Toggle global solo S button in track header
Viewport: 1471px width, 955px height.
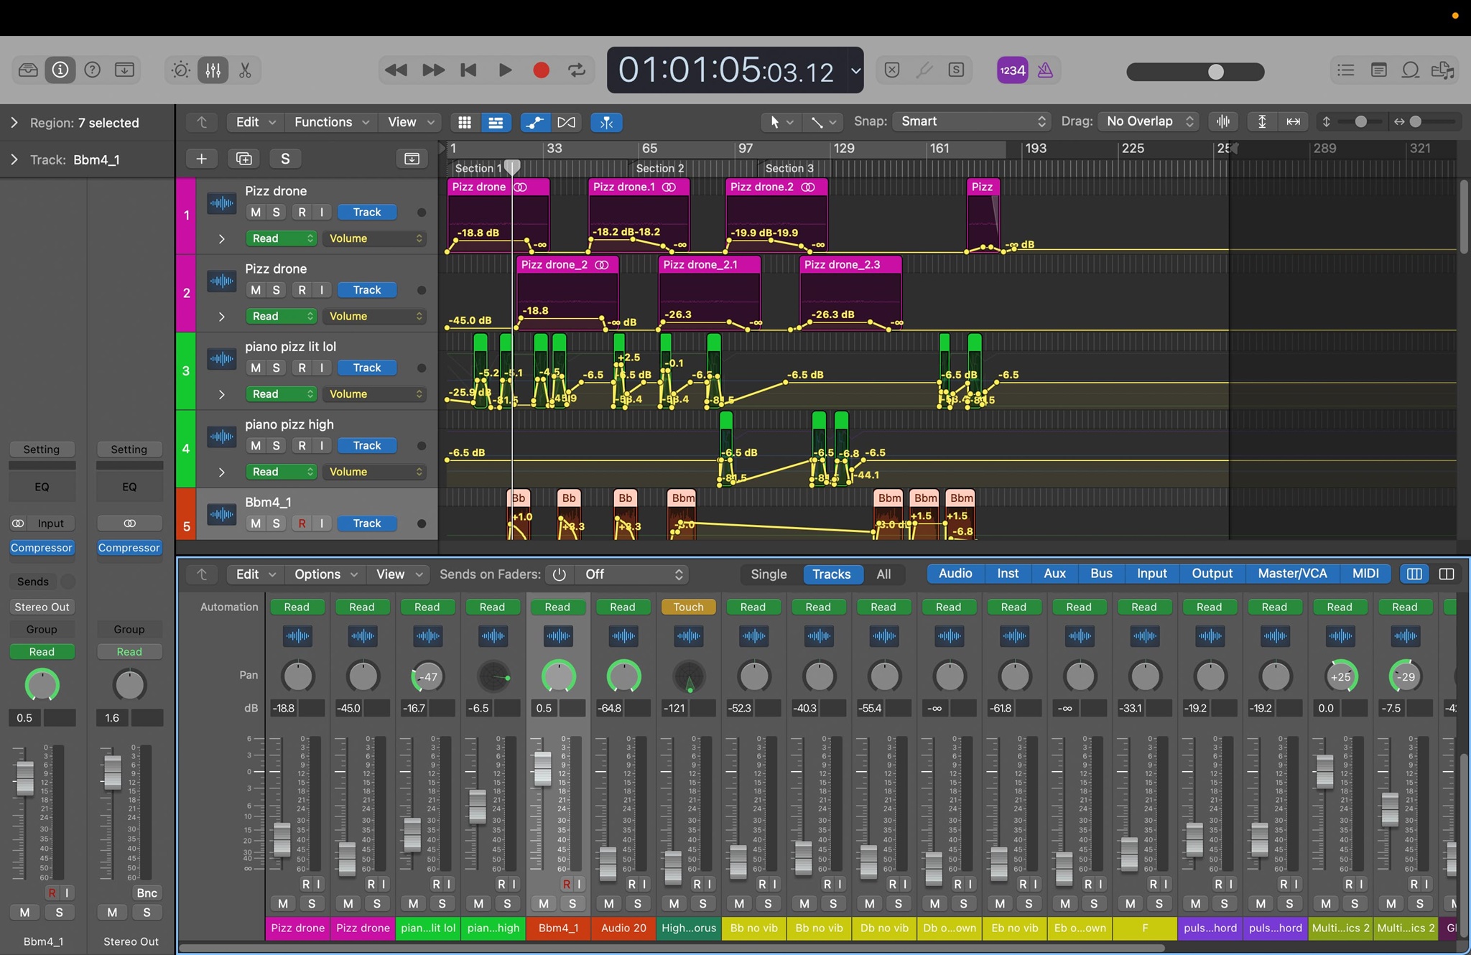[x=285, y=159]
